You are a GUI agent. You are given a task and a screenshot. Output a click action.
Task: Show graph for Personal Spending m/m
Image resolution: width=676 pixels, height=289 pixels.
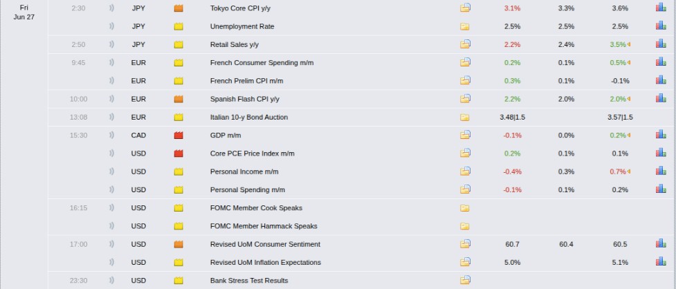661,189
